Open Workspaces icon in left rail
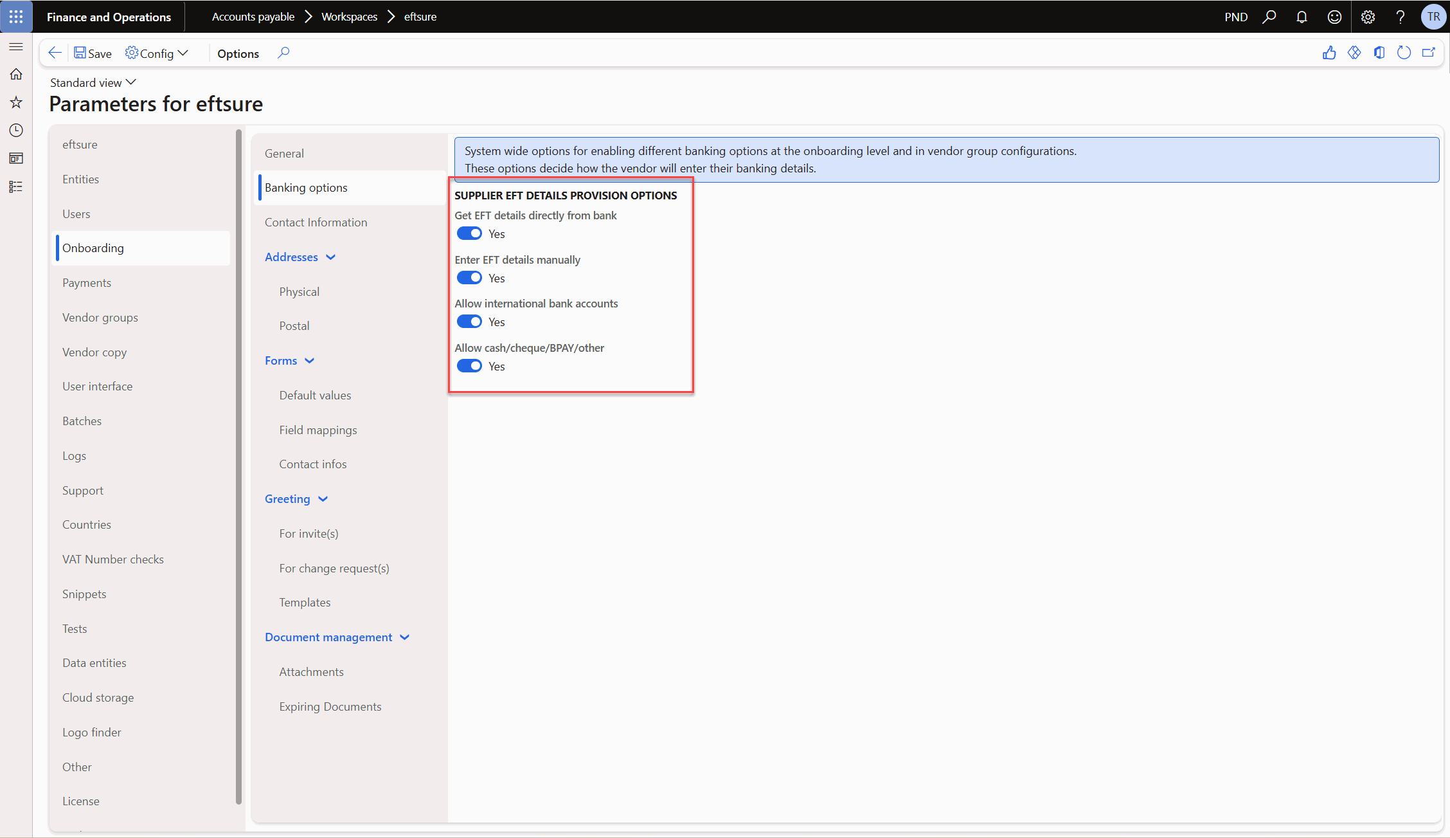Image resolution: width=1450 pixels, height=838 pixels. tap(16, 158)
